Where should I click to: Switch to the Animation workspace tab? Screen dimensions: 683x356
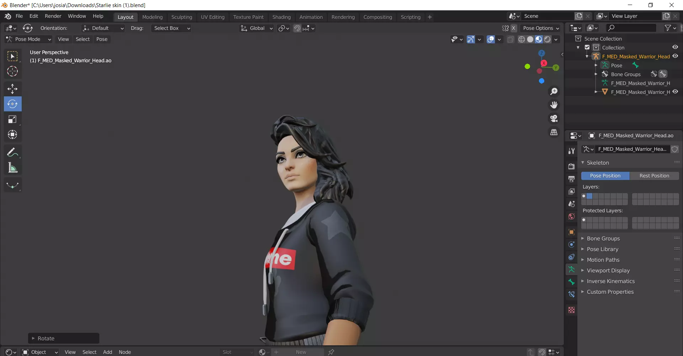(311, 17)
